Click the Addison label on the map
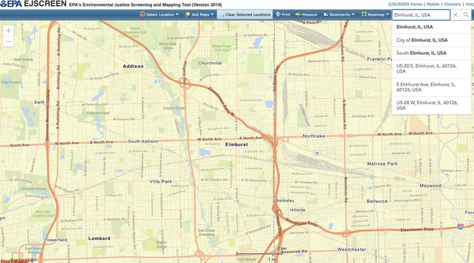Viewport: 474px width, 263px height. coord(133,66)
